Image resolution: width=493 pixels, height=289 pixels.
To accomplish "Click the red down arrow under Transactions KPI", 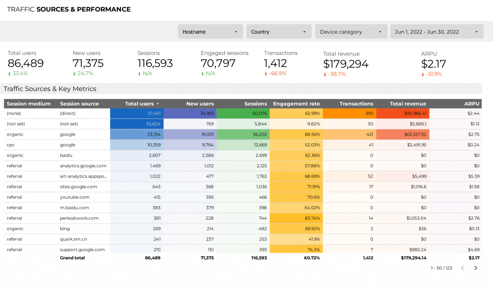I will (266, 73).
